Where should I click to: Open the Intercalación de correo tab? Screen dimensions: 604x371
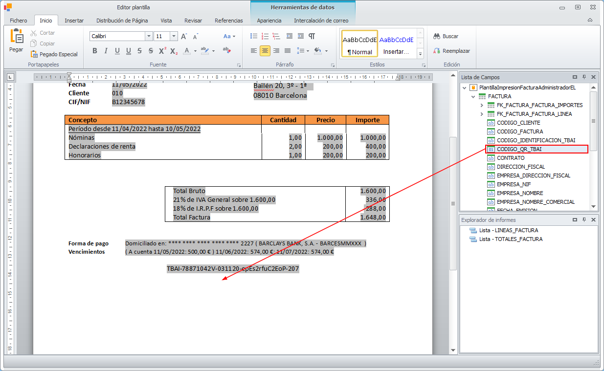[321, 21]
